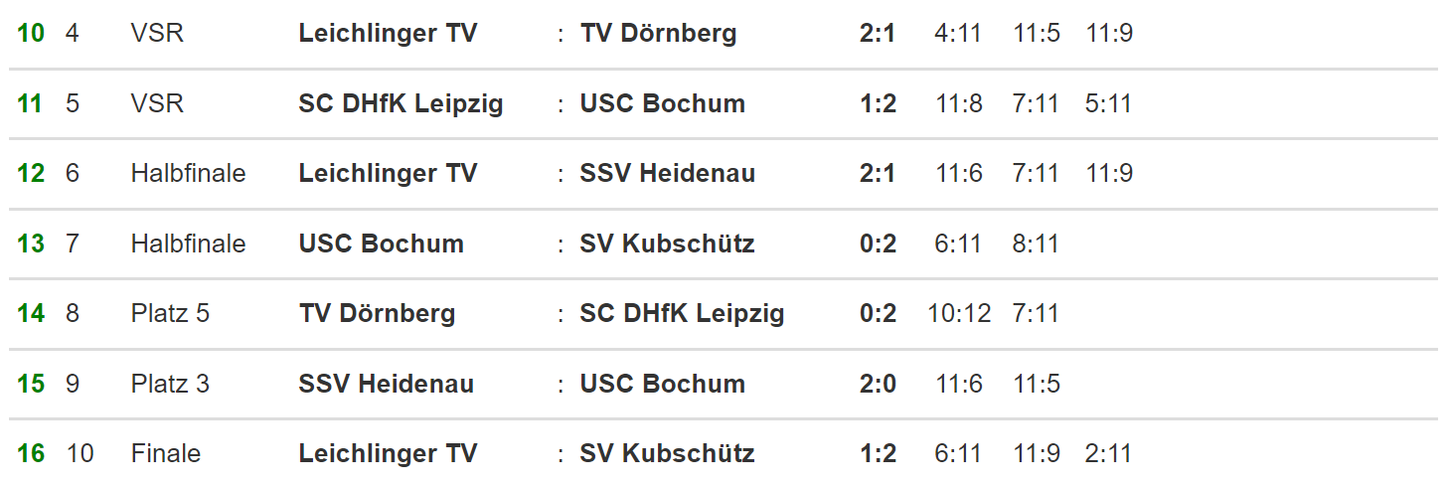1449x487 pixels.
Task: Click the 11:8 set score
Action: pos(958,103)
